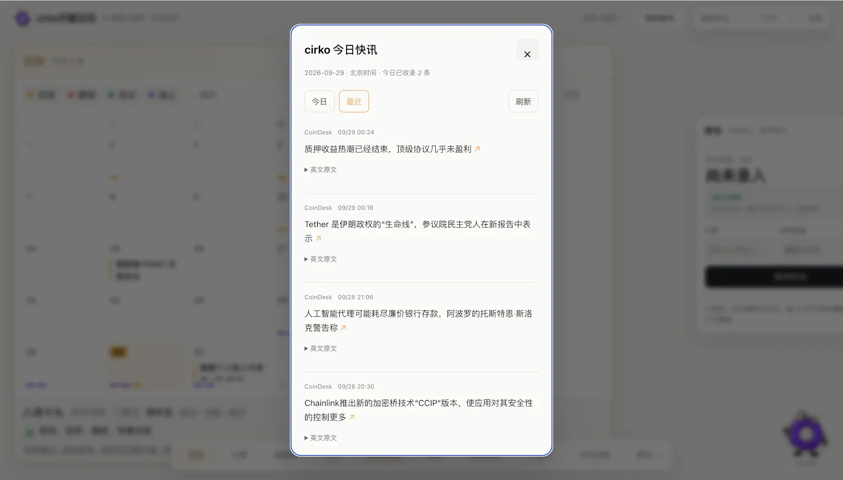Open arrow link for 人工智能代理 headline
This screenshot has height=480, width=843.
pyautogui.click(x=344, y=328)
